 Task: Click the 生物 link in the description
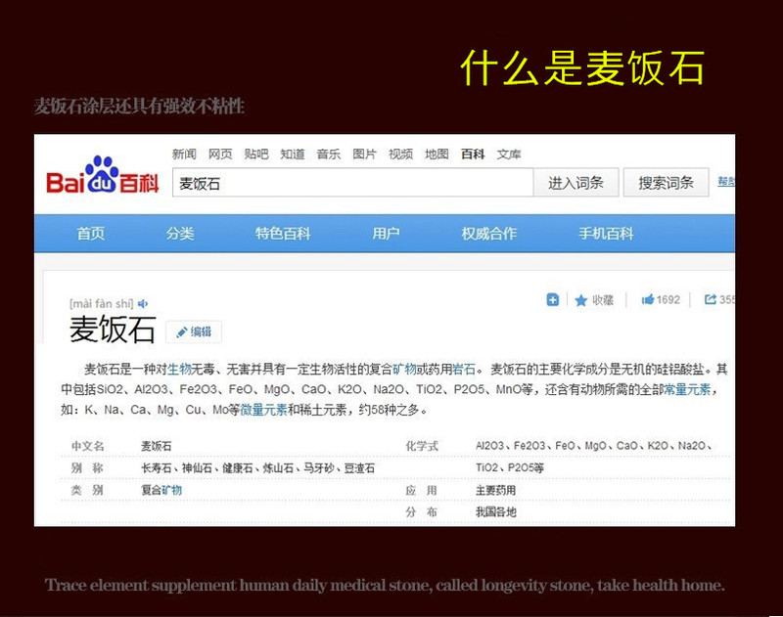coord(179,369)
